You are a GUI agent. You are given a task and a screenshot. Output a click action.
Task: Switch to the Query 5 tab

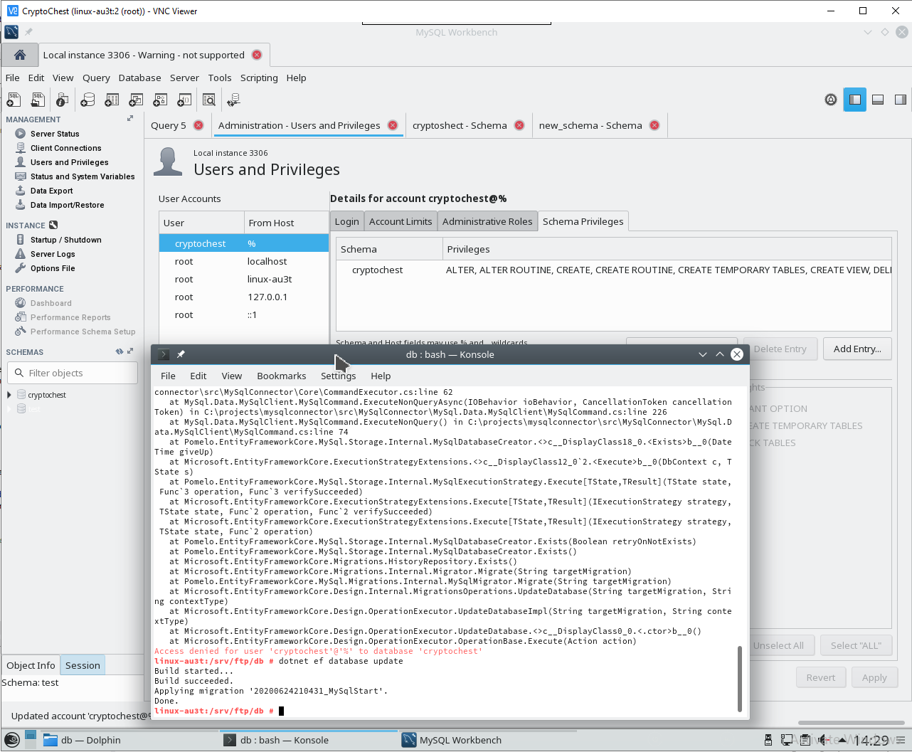click(169, 125)
